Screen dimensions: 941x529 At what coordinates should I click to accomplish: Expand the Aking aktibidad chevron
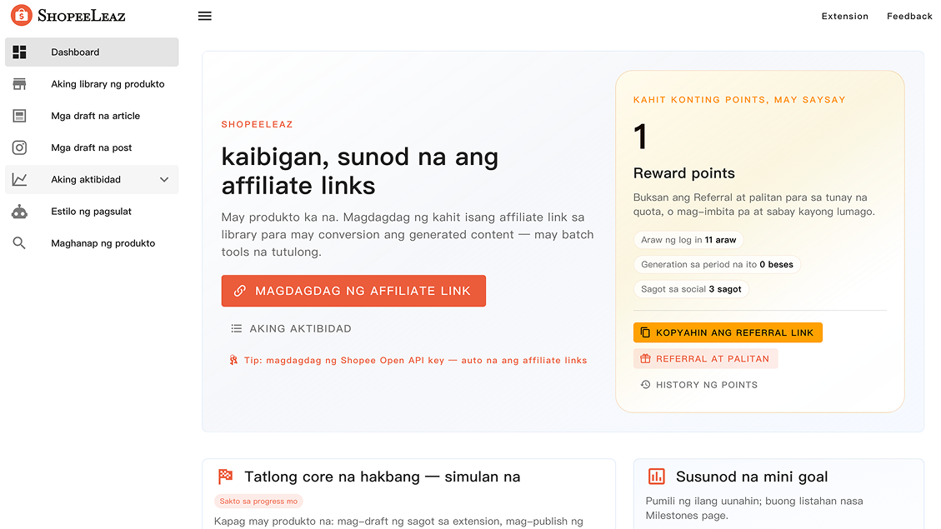tap(164, 180)
